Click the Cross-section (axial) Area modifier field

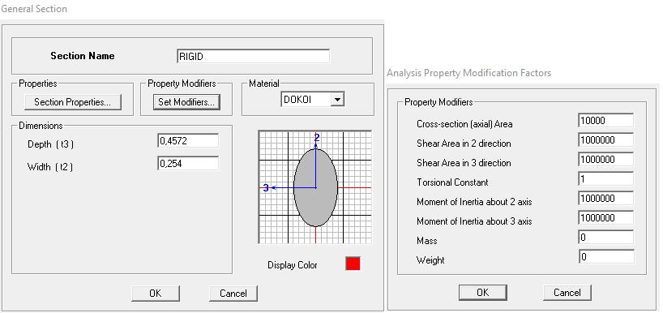click(606, 121)
